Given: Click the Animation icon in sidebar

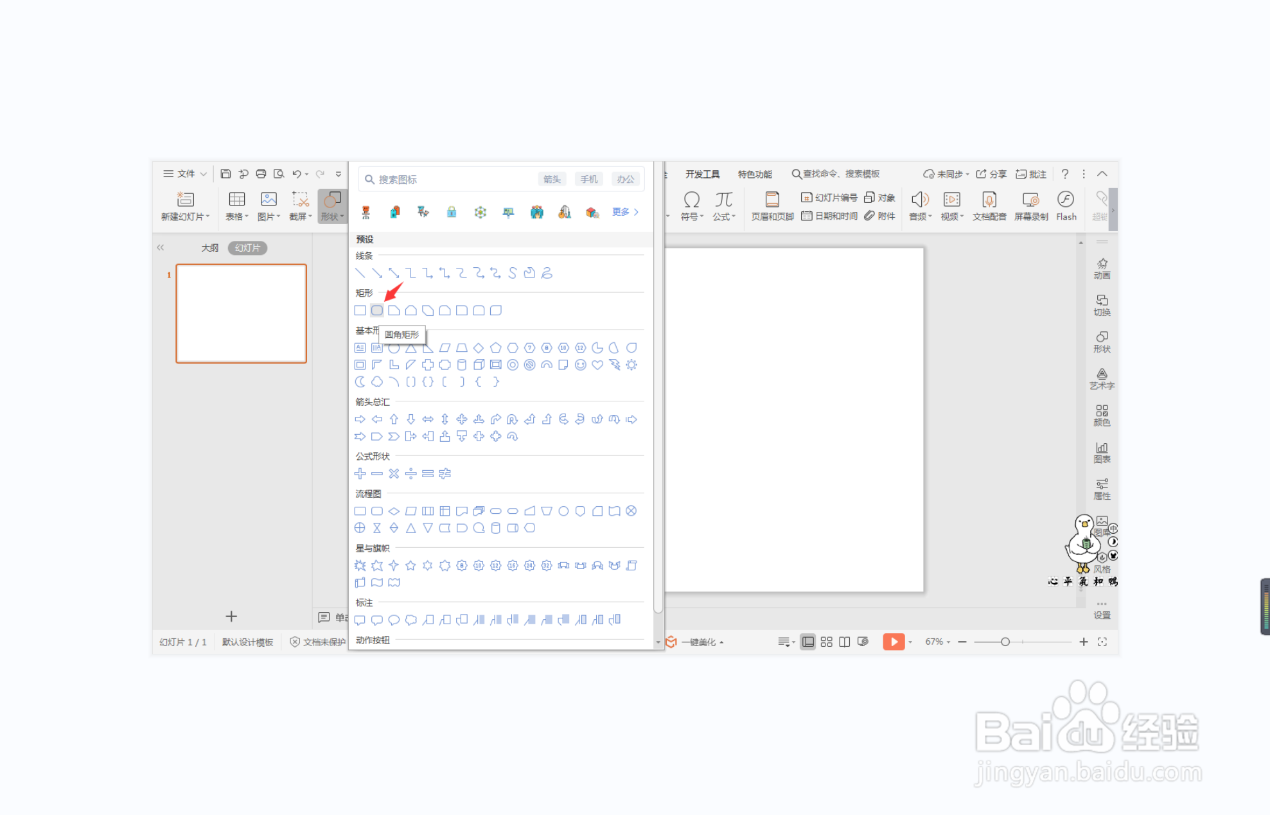Looking at the screenshot, I should 1102,268.
